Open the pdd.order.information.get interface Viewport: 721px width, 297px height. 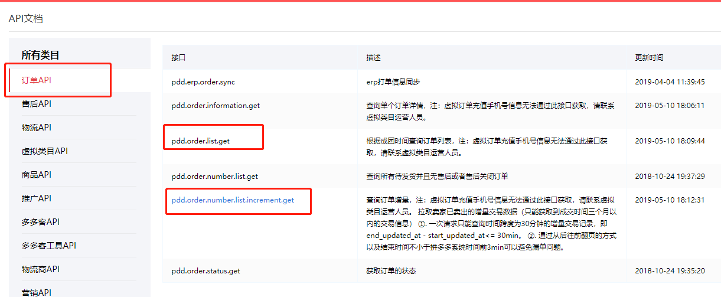coord(216,106)
